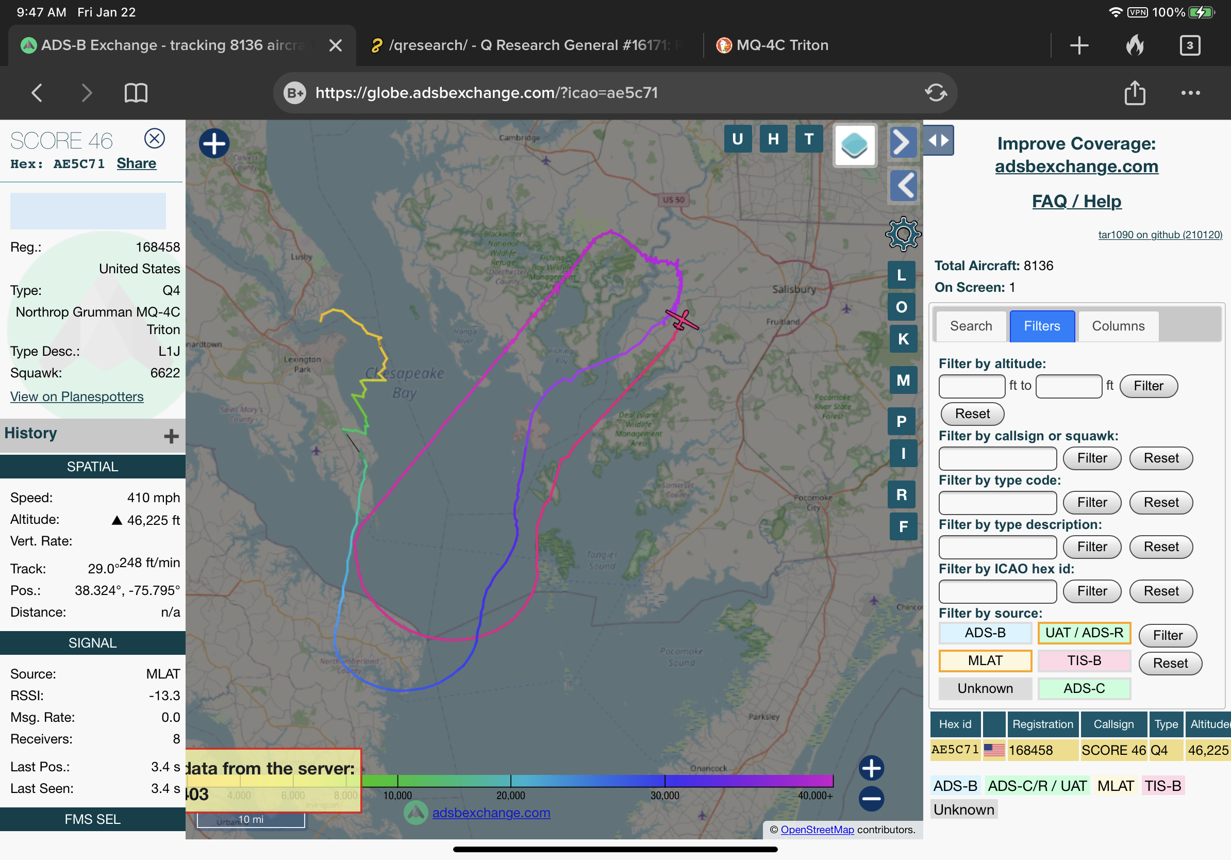Toggle the U map button
This screenshot has height=860, width=1231.
click(x=738, y=139)
